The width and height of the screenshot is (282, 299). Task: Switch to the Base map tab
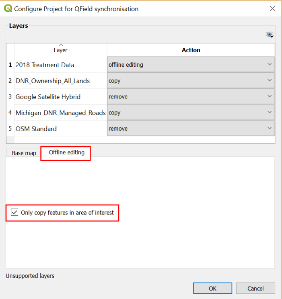(24, 153)
